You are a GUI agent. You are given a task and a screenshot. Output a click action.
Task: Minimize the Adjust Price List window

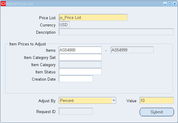165,4
